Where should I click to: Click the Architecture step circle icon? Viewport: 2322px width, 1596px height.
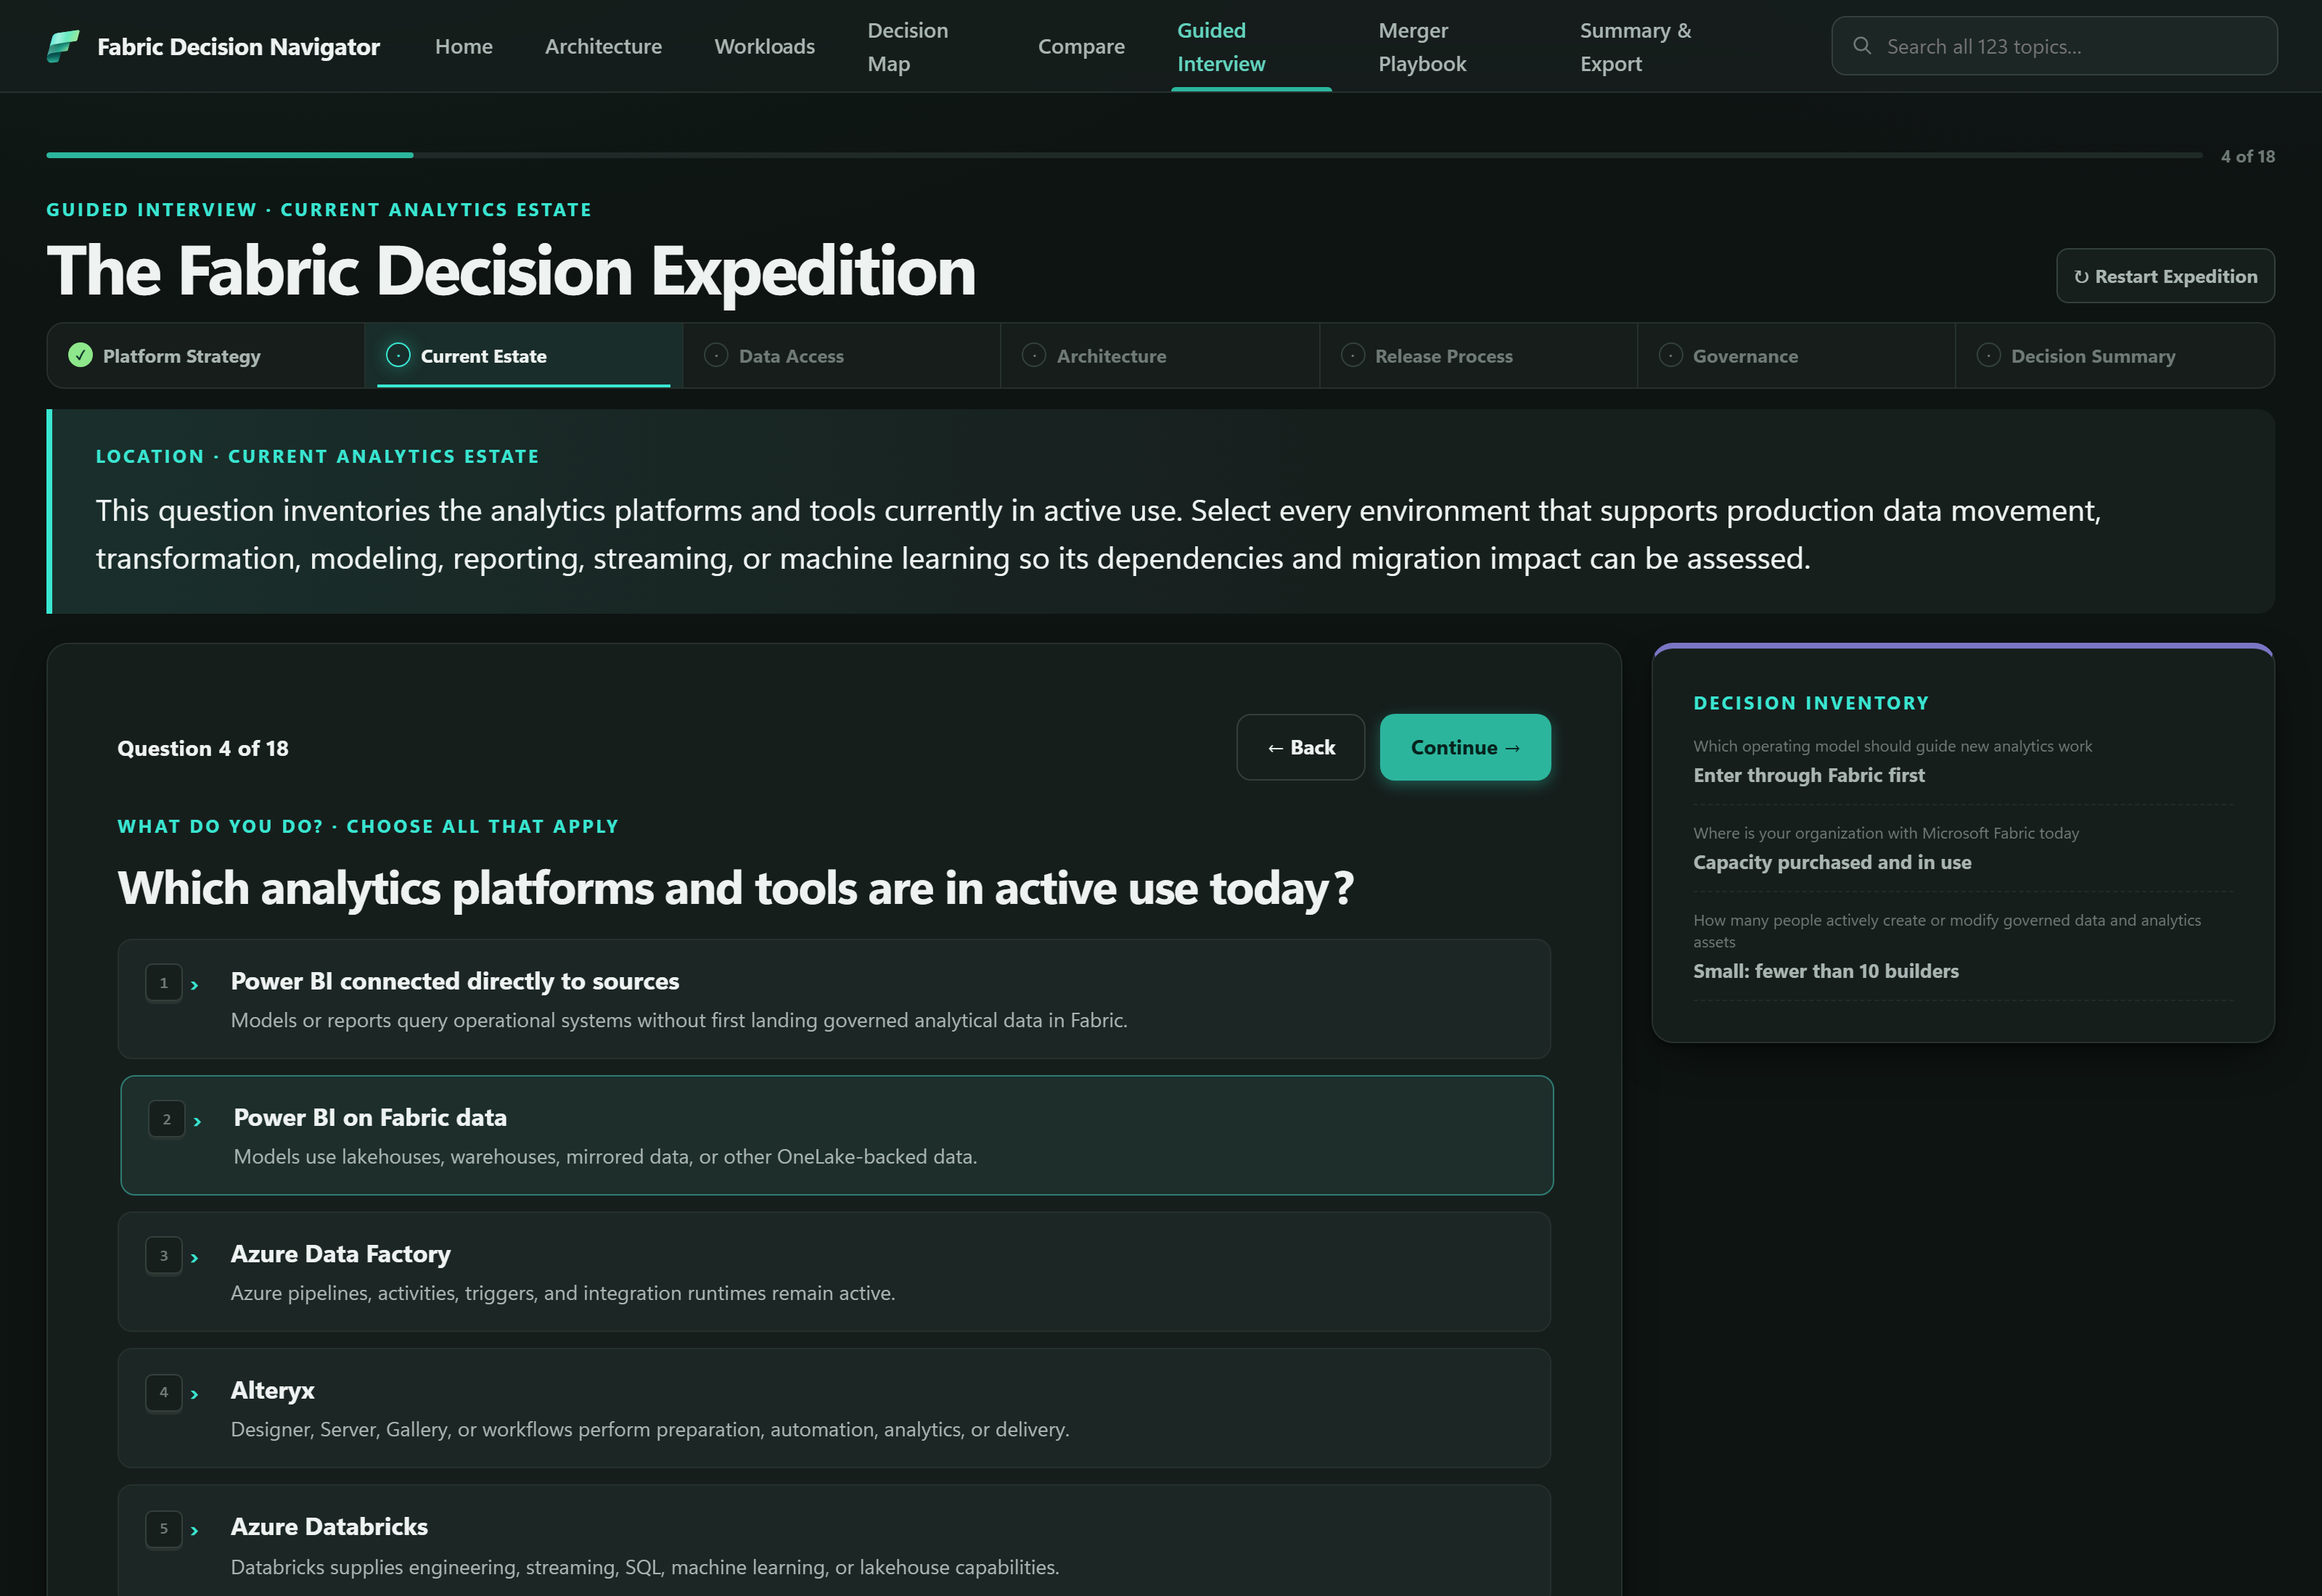pos(1034,355)
